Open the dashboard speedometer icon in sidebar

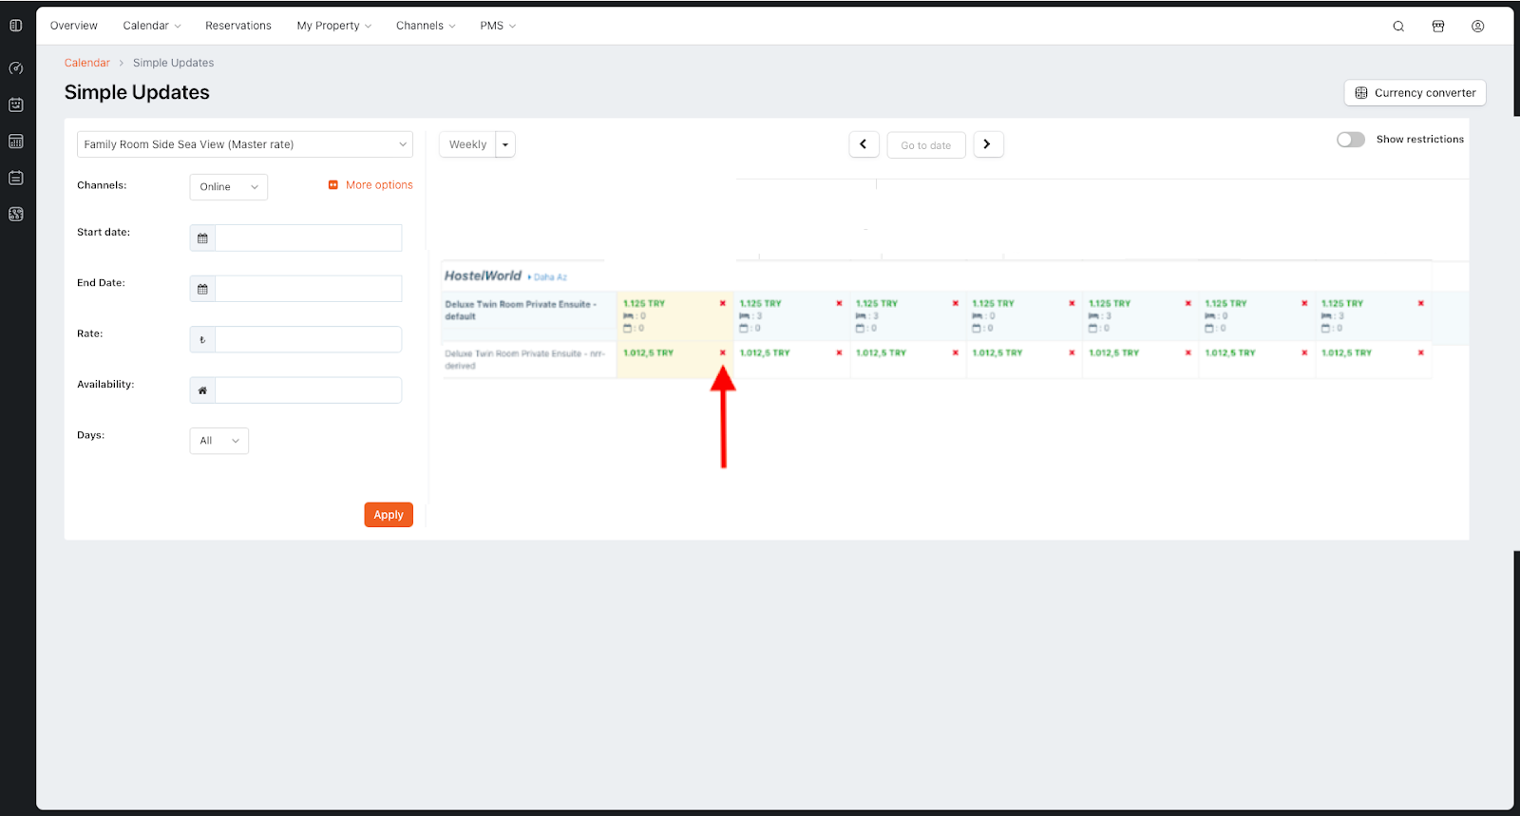[16, 68]
